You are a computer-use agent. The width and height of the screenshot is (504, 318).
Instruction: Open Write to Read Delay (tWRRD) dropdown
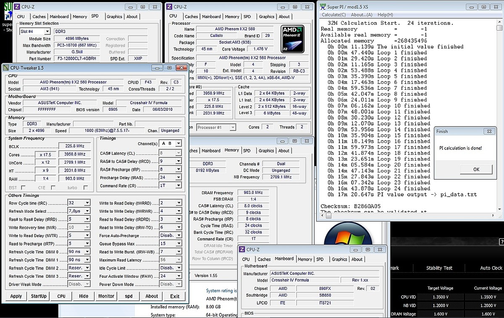pyautogui.click(x=178, y=203)
